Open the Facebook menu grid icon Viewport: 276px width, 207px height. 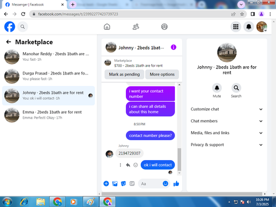[236, 27]
